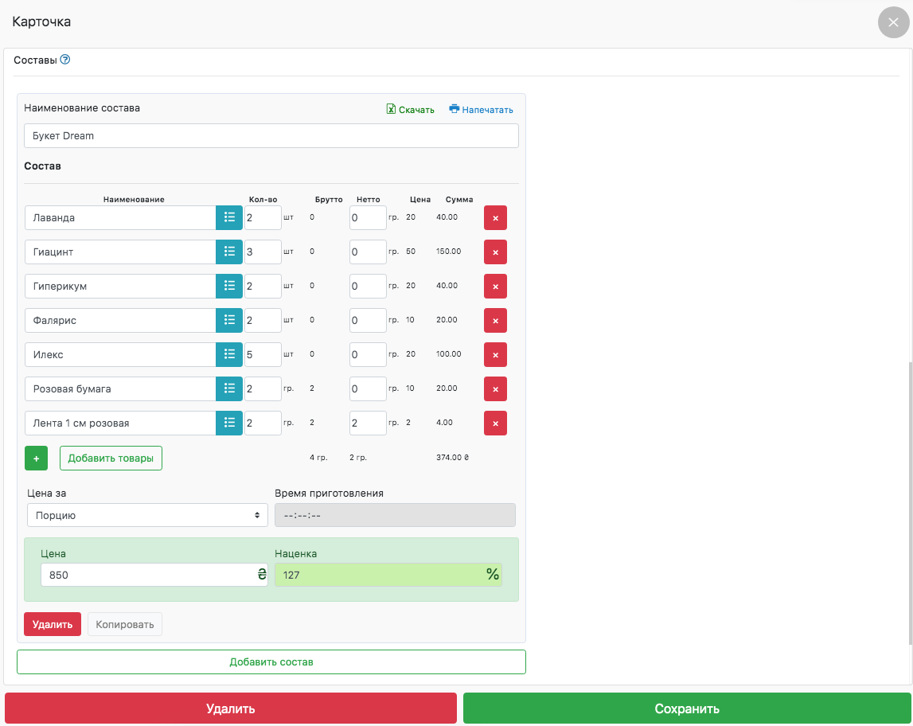
Task: Click the green plus add-row button
Action: point(36,459)
